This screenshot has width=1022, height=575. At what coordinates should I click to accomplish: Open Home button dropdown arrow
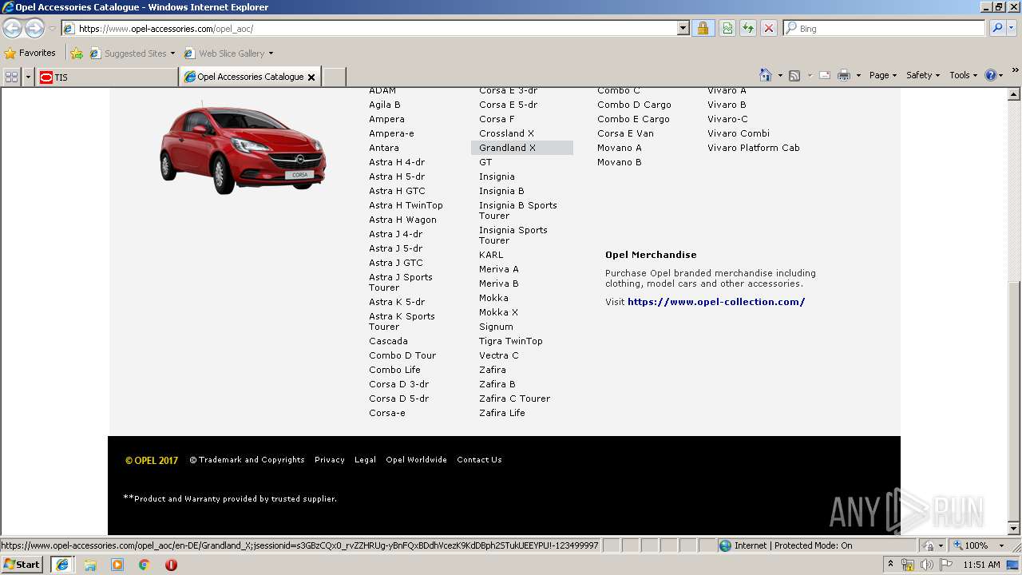(779, 75)
